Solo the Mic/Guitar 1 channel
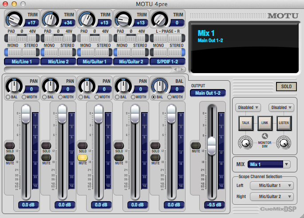This screenshot has height=218, width=304. [x=83, y=145]
